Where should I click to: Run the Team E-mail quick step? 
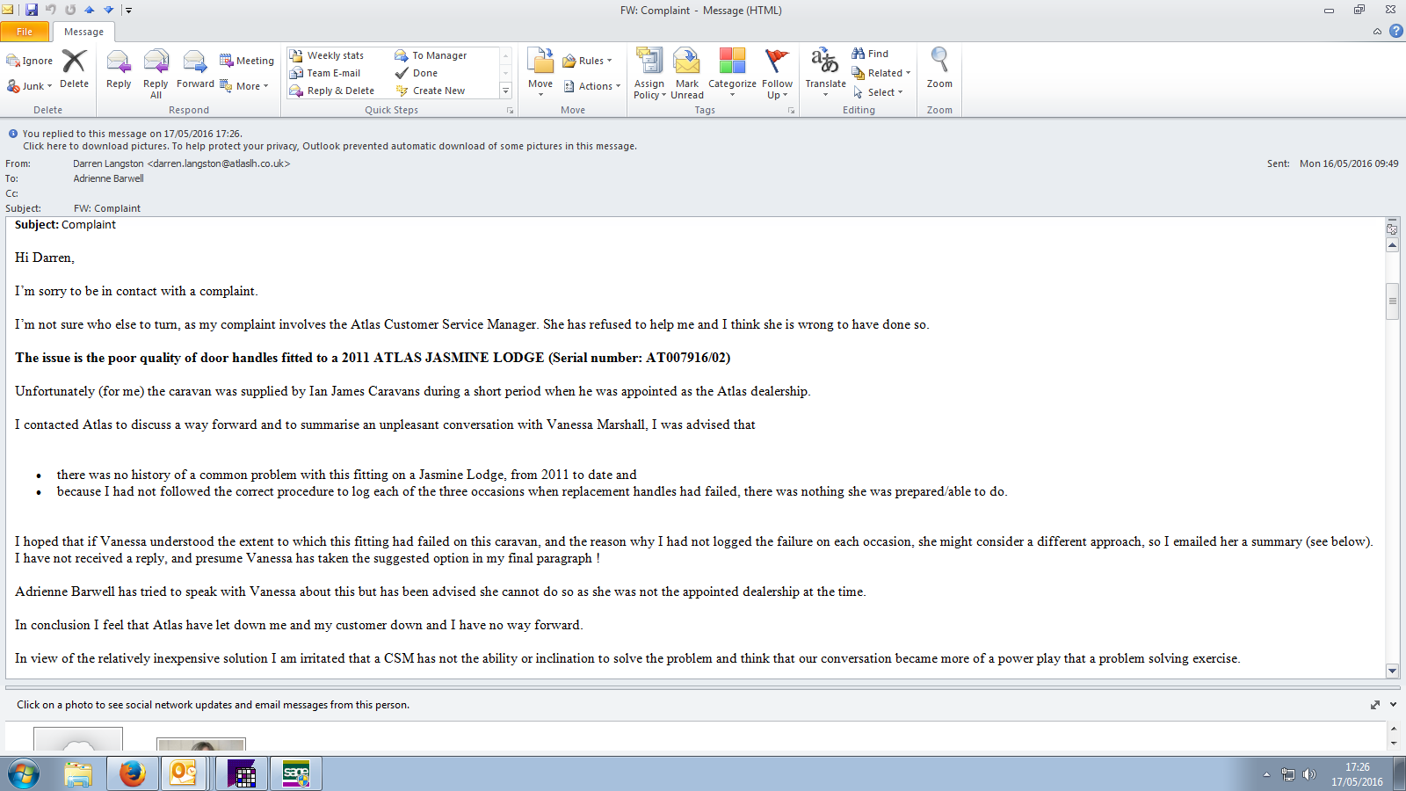(x=325, y=73)
